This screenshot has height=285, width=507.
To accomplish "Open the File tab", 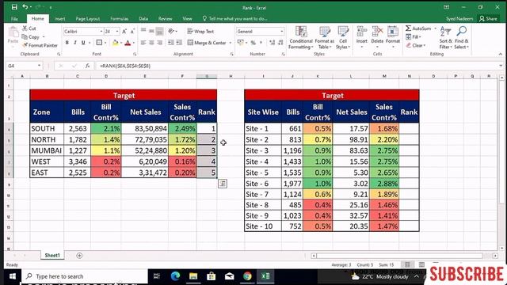I will [14, 19].
